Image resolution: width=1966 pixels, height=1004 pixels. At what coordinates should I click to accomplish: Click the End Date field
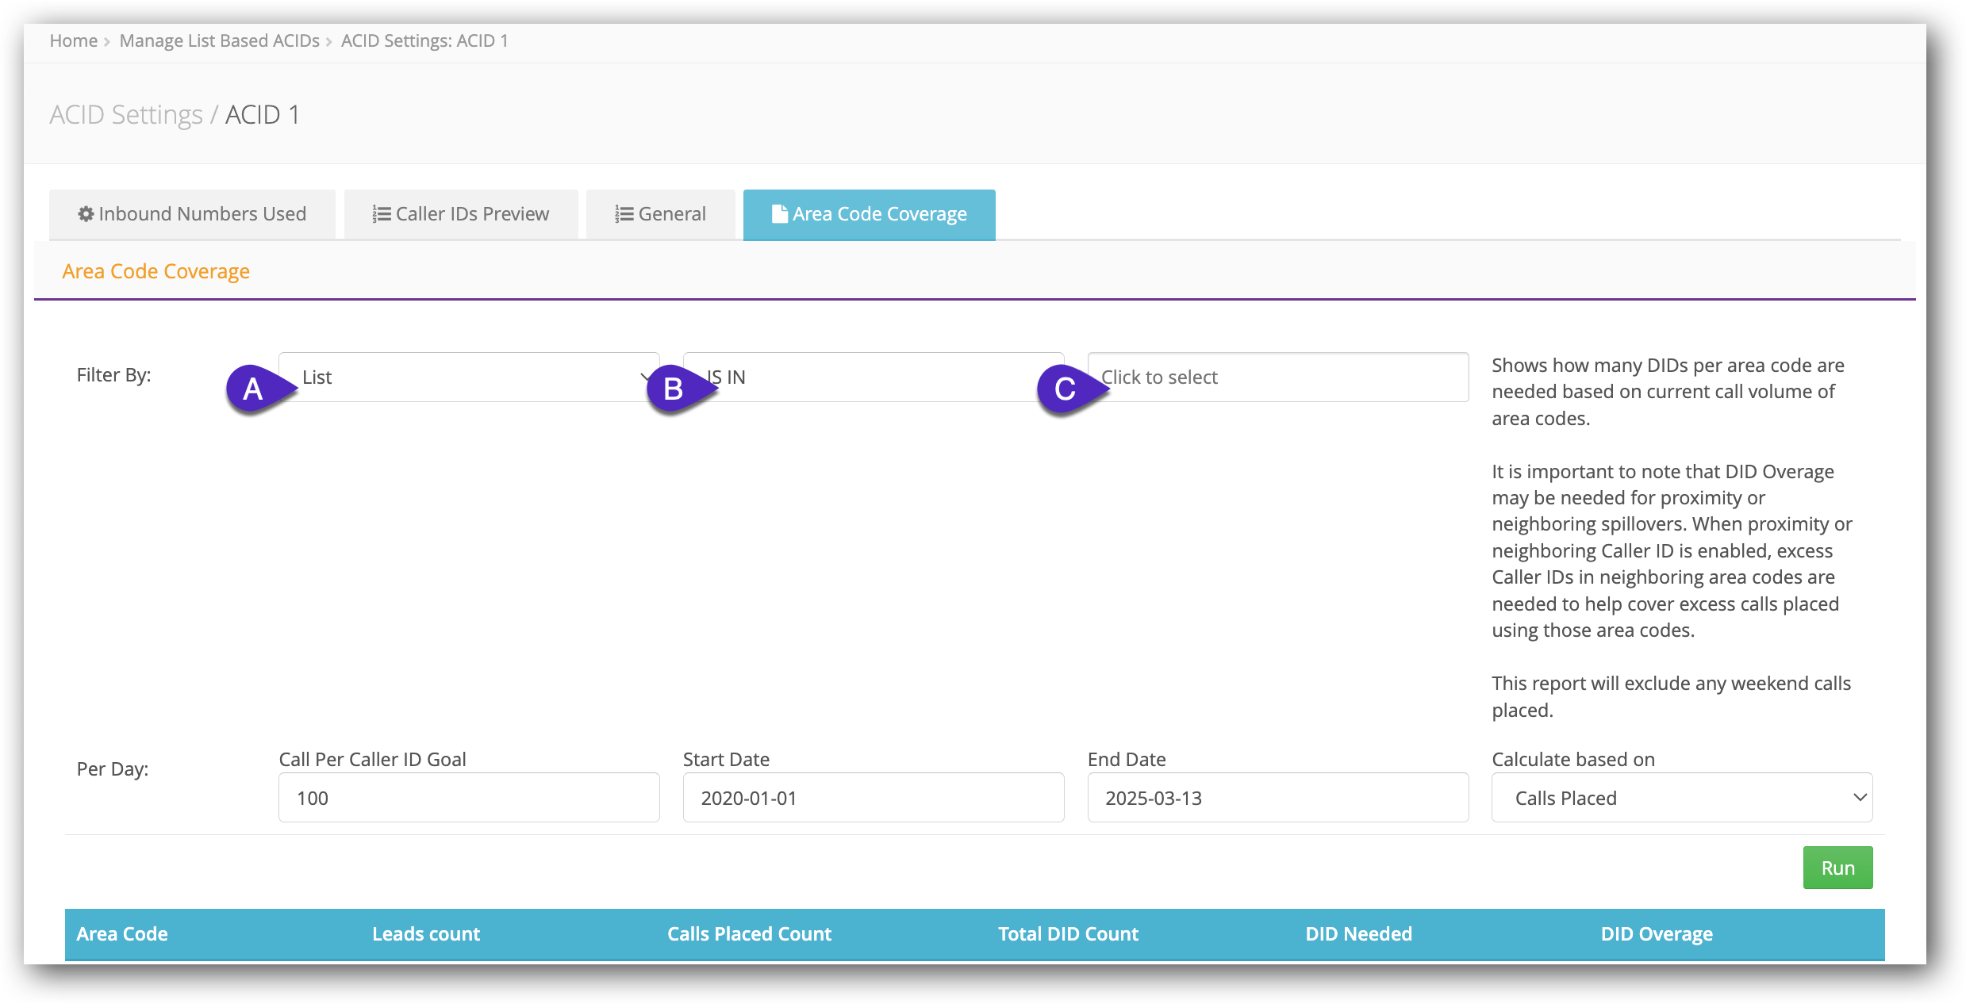click(x=1278, y=798)
